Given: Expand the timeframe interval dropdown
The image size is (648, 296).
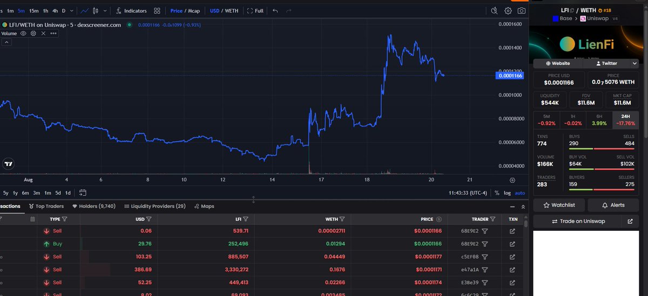Looking at the screenshot, I should tap(72, 11).
